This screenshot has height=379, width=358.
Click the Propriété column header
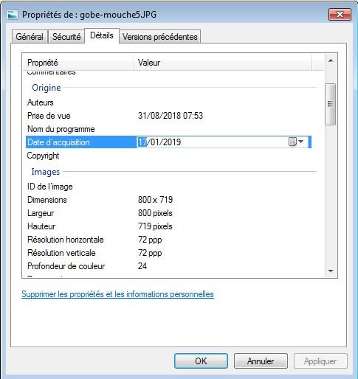[78, 63]
